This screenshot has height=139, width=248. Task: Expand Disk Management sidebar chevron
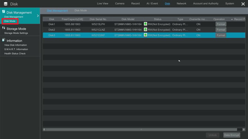tap(38, 16)
